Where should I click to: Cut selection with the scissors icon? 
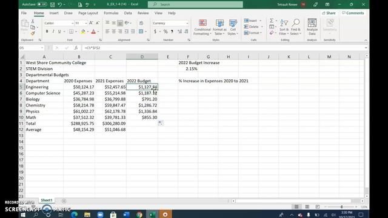(33, 22)
